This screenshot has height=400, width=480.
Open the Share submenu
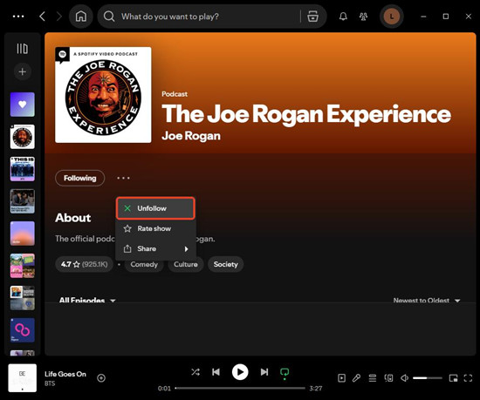[155, 248]
